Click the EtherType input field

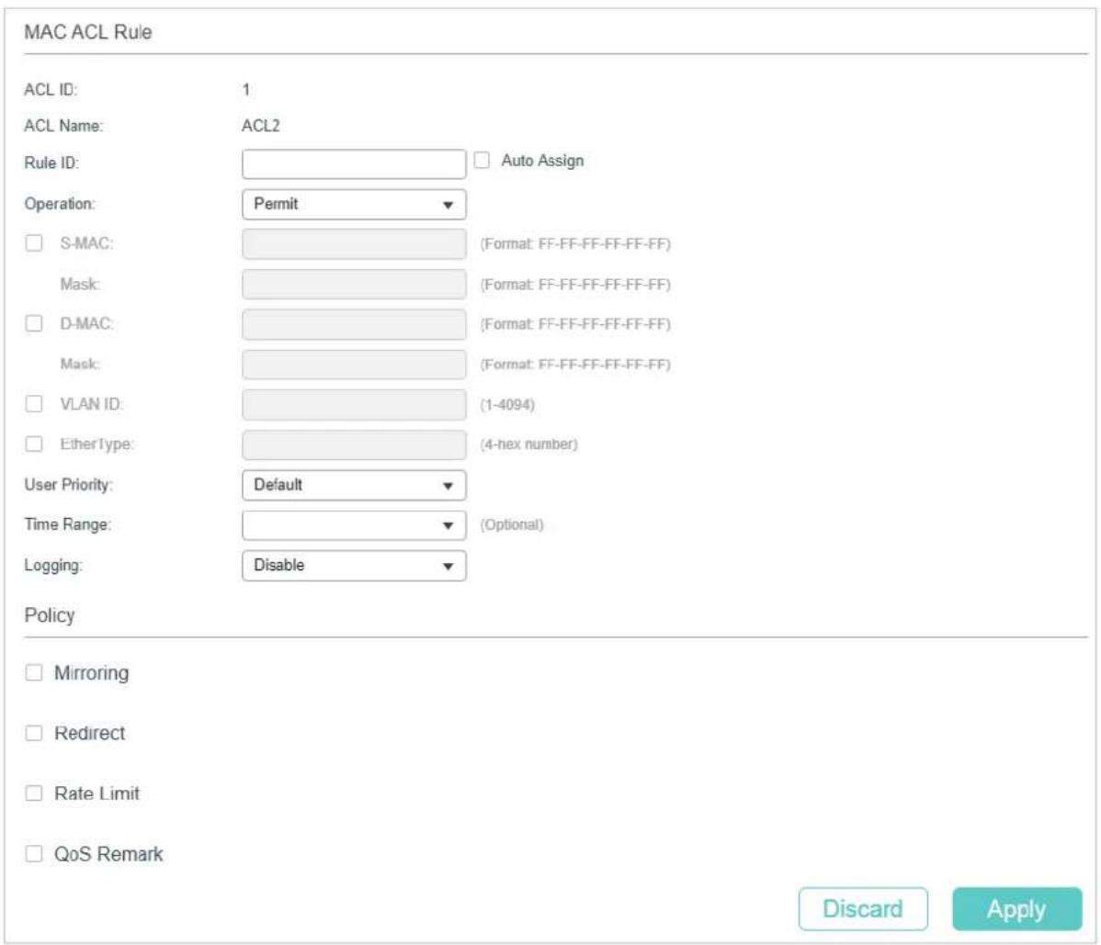coord(354,444)
